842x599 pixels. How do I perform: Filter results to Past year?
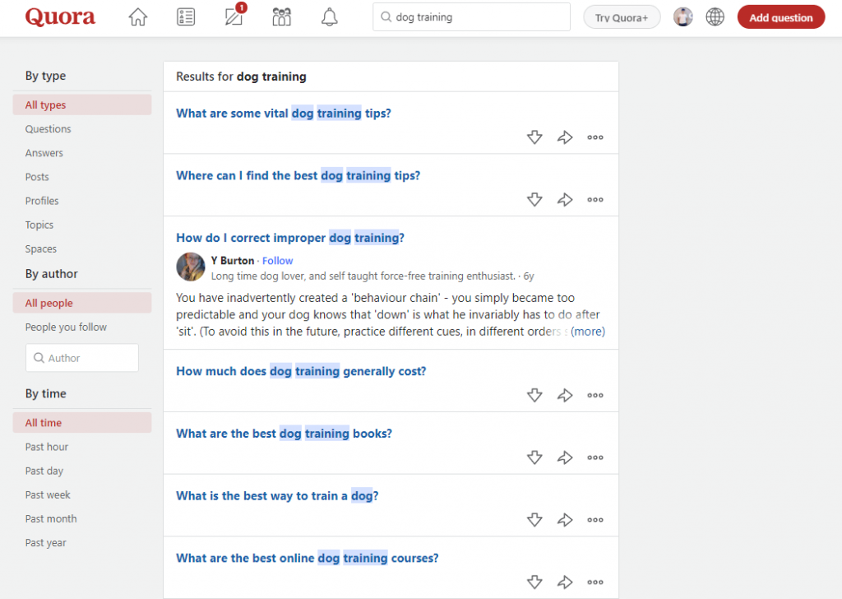46,543
